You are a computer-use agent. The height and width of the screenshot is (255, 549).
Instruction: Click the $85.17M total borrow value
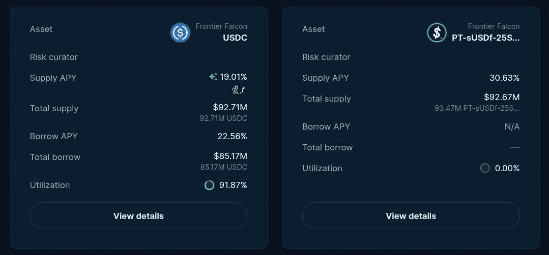coord(230,156)
